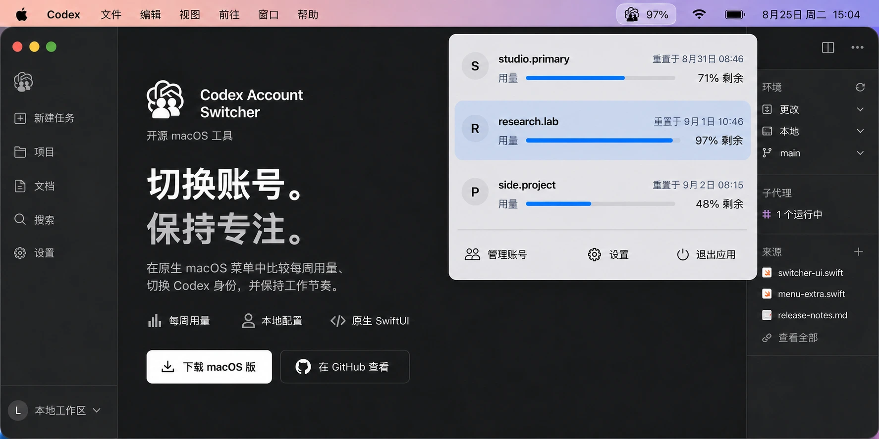879x439 pixels.
Task: Click the battery icon in the menu bar
Action: (735, 14)
